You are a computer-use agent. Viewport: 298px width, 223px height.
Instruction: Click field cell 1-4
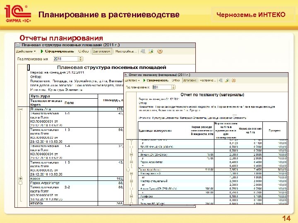click(67, 146)
